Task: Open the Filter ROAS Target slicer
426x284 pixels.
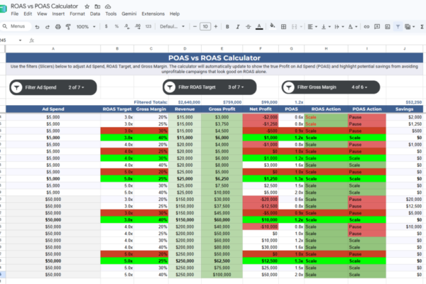Action: [x=209, y=87]
